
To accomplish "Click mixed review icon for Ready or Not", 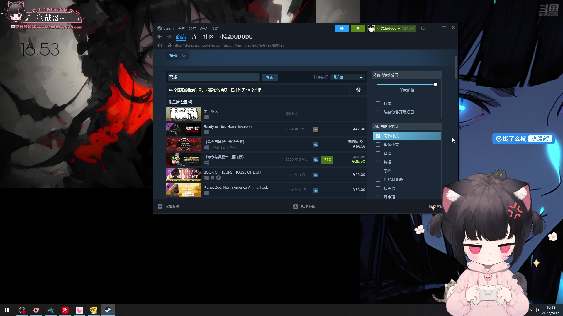I will click(x=316, y=129).
